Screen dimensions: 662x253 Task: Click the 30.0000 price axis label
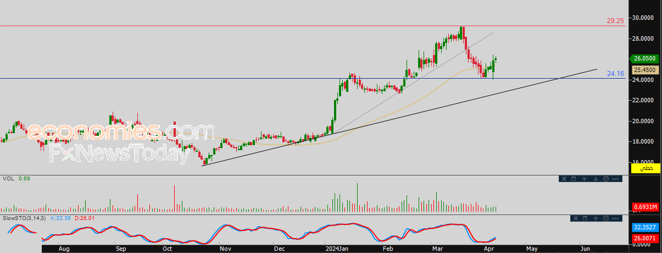643,18
